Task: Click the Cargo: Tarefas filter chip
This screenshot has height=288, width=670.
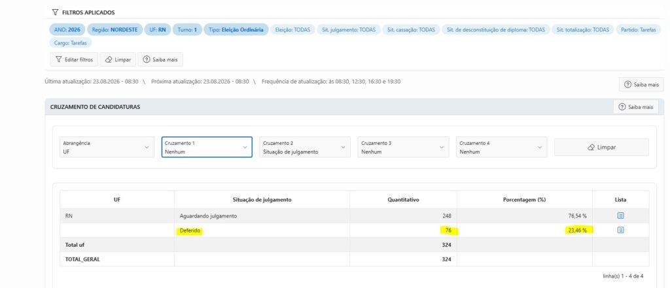Action: (71, 42)
